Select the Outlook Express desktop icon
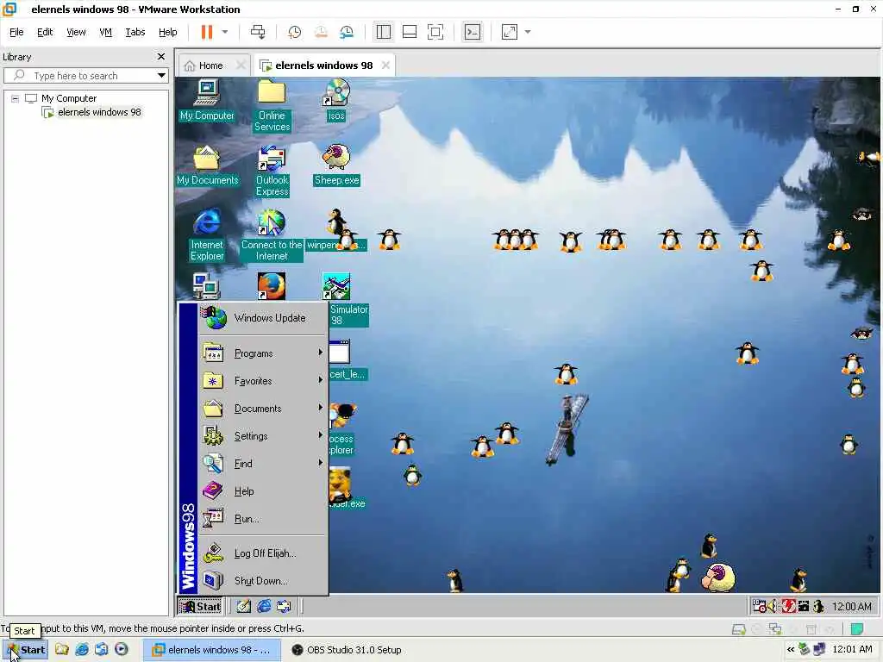This screenshot has width=883, height=662. coord(272,172)
